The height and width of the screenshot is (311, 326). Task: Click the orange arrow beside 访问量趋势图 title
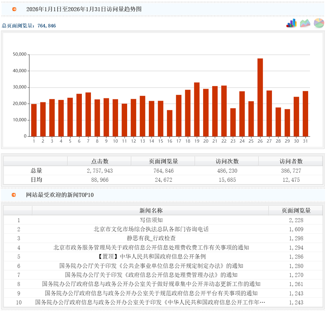tap(14, 9)
